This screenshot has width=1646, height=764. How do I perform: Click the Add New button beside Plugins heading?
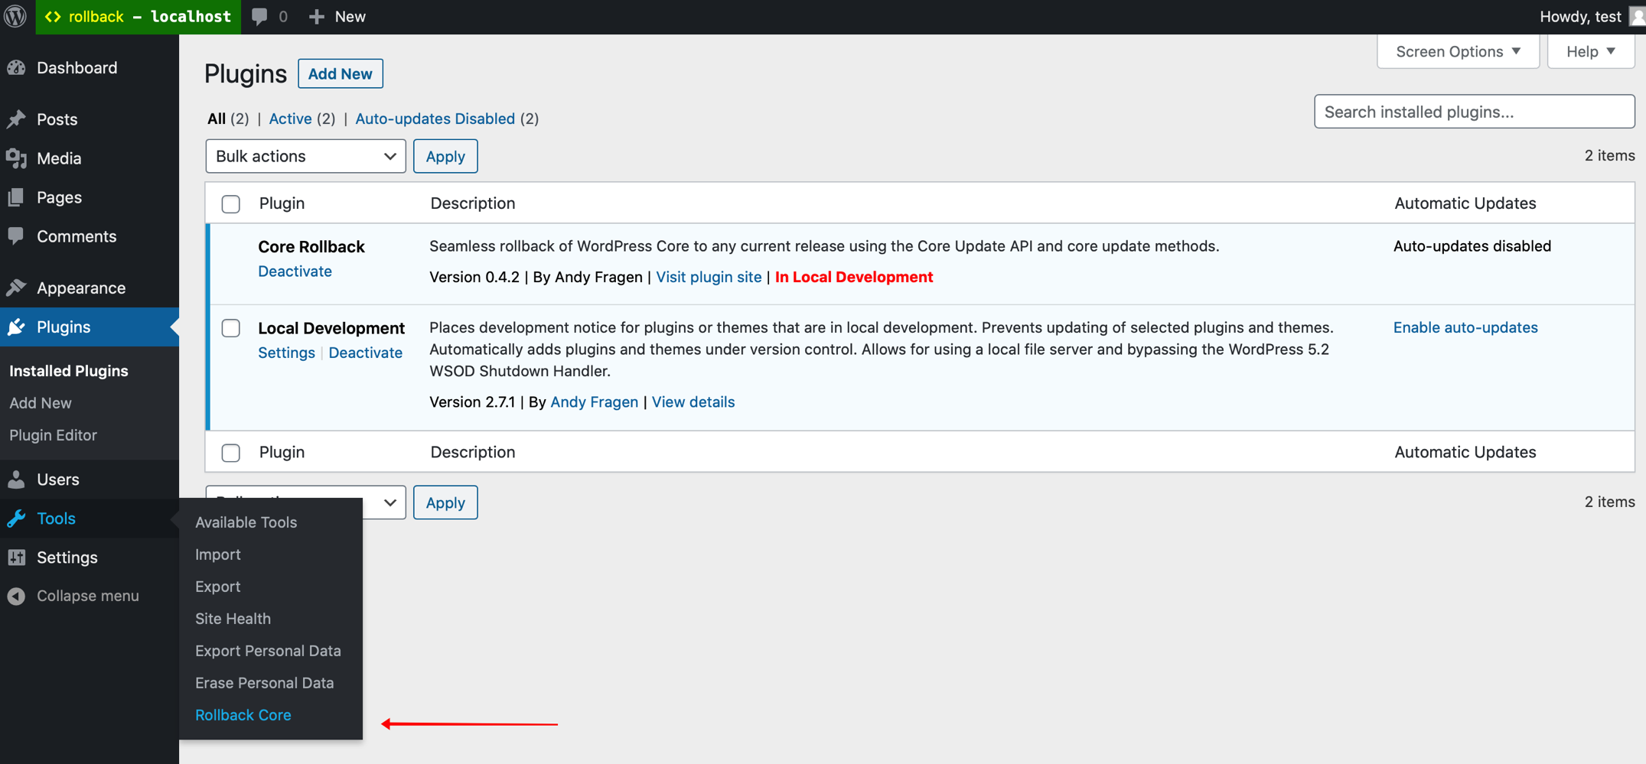[340, 73]
